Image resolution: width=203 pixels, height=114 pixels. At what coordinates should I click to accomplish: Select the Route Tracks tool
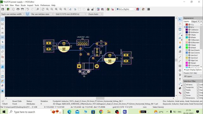180,34
